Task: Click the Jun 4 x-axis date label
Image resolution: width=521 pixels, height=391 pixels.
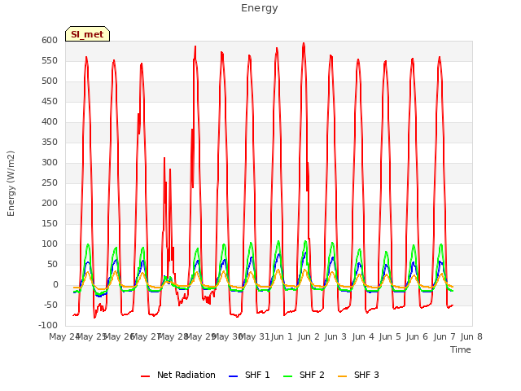Action: click(363, 336)
